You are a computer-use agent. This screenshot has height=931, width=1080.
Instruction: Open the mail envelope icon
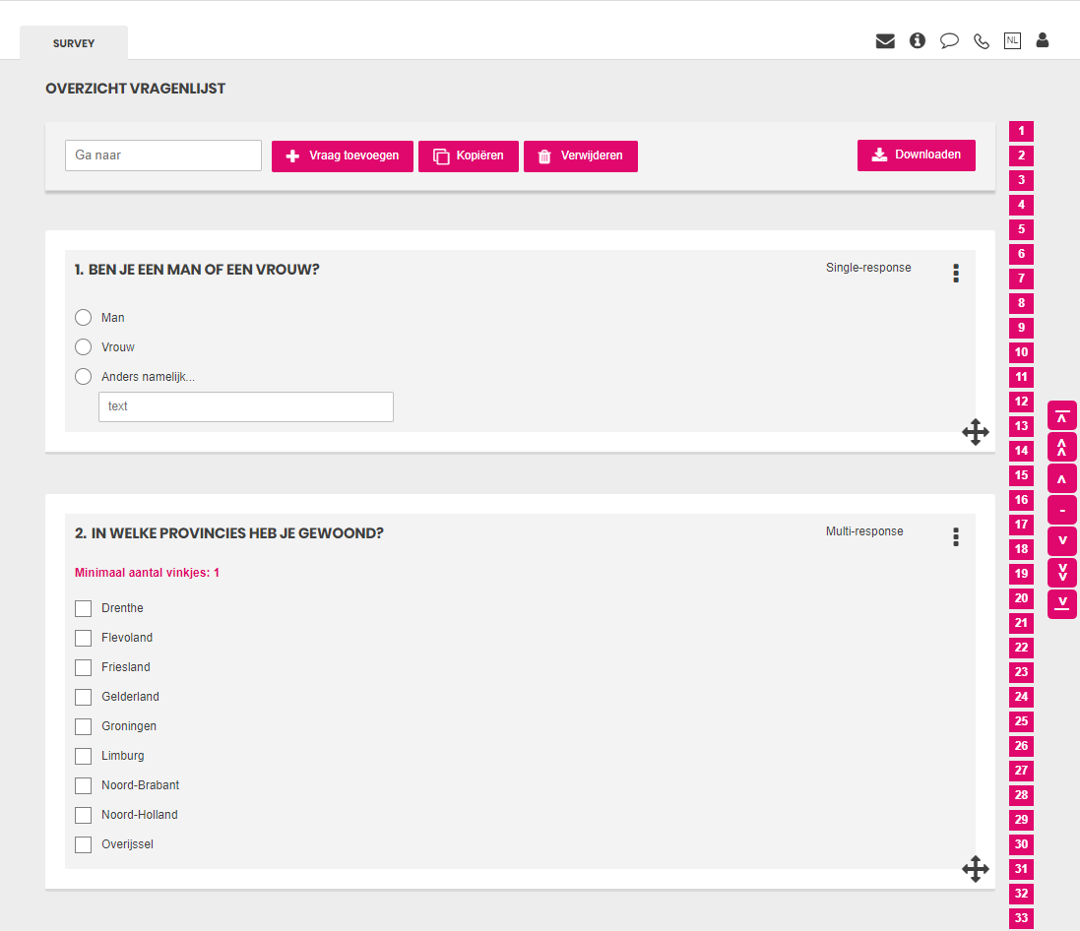click(885, 41)
